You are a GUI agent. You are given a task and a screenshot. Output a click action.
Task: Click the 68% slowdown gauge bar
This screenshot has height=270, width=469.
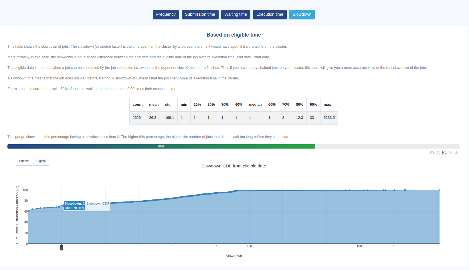point(161,147)
